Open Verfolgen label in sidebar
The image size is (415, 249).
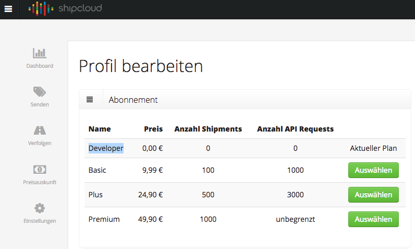point(40,143)
